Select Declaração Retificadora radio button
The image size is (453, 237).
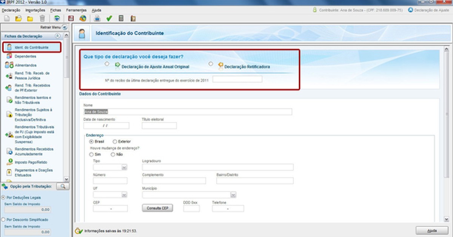point(211,64)
